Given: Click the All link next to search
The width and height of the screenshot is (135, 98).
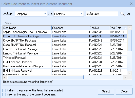Looking at the screenshot, I should (129, 14).
